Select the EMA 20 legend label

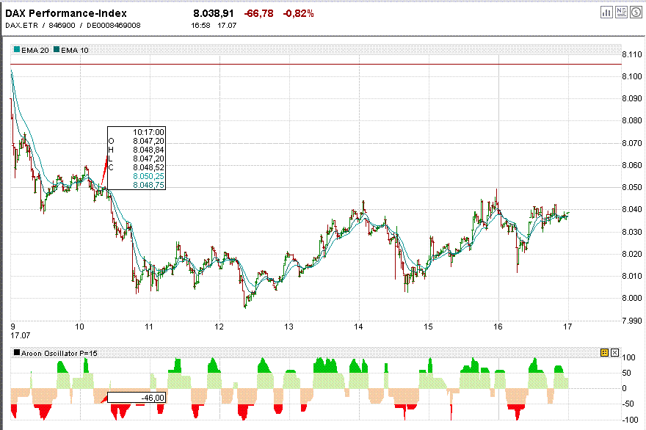coord(35,50)
